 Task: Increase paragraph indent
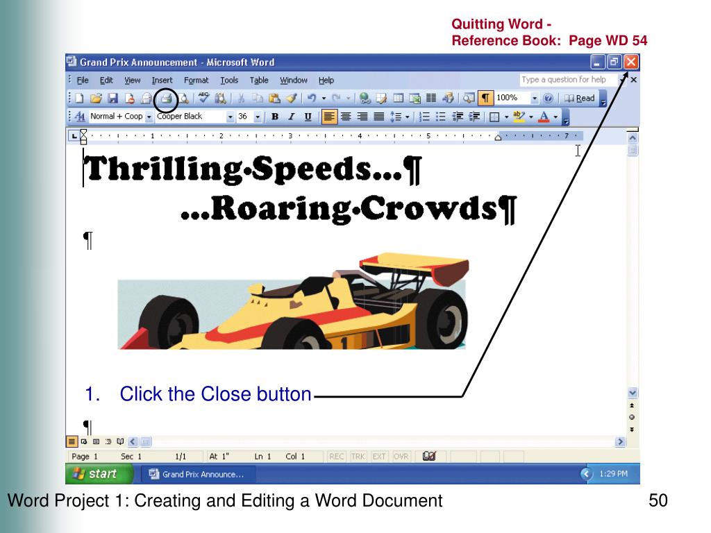(x=474, y=117)
